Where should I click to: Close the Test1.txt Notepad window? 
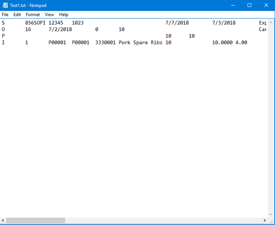[265, 5]
